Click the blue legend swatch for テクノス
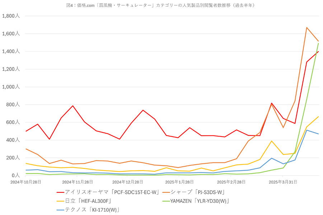 coord(60,210)
